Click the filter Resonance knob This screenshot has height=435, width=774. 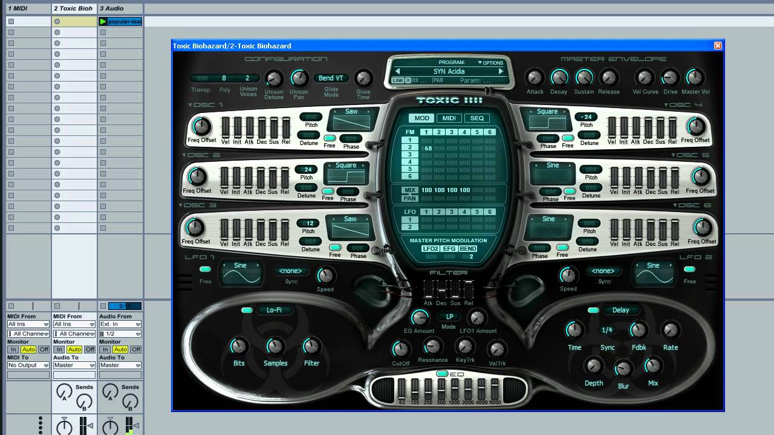[x=432, y=346]
